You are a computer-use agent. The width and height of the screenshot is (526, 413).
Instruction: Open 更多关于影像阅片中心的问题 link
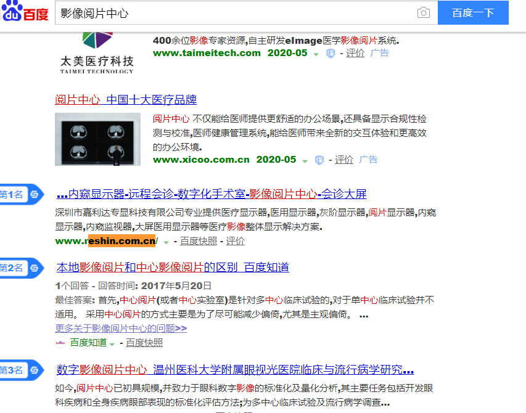pos(121,328)
